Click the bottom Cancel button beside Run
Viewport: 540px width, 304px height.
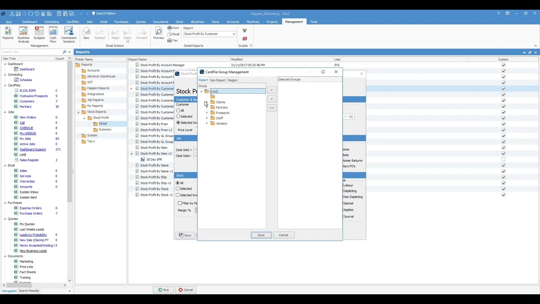tap(186, 290)
